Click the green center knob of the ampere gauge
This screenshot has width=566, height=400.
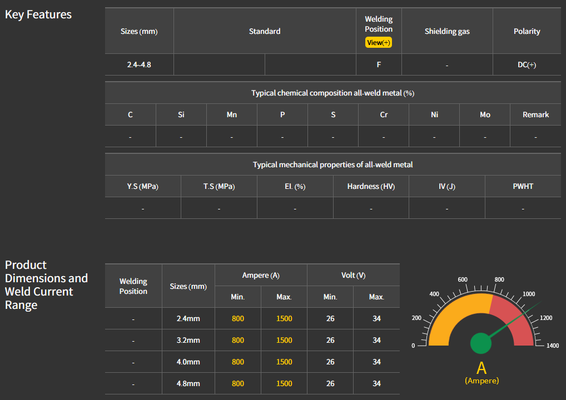pos(480,343)
